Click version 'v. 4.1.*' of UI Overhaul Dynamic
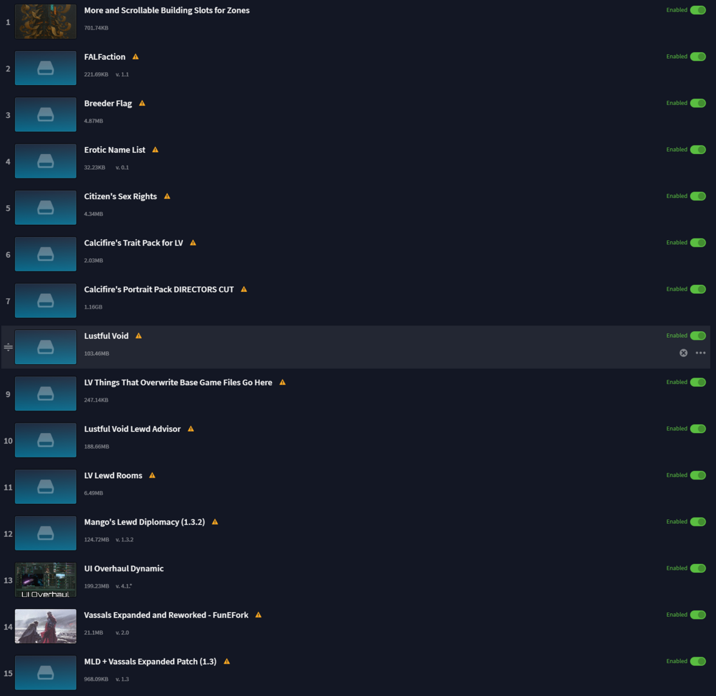The width and height of the screenshot is (716, 696). click(x=124, y=586)
